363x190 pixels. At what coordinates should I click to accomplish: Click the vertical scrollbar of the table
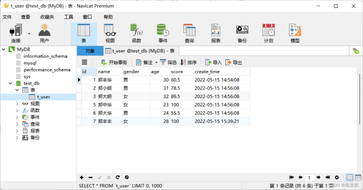(x=359, y=100)
